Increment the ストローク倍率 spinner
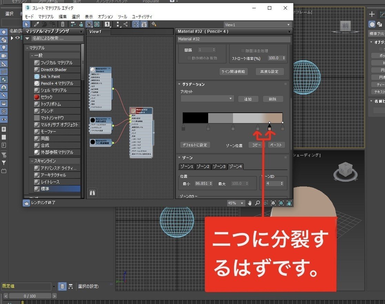385x304 pixels. (x=284, y=57)
